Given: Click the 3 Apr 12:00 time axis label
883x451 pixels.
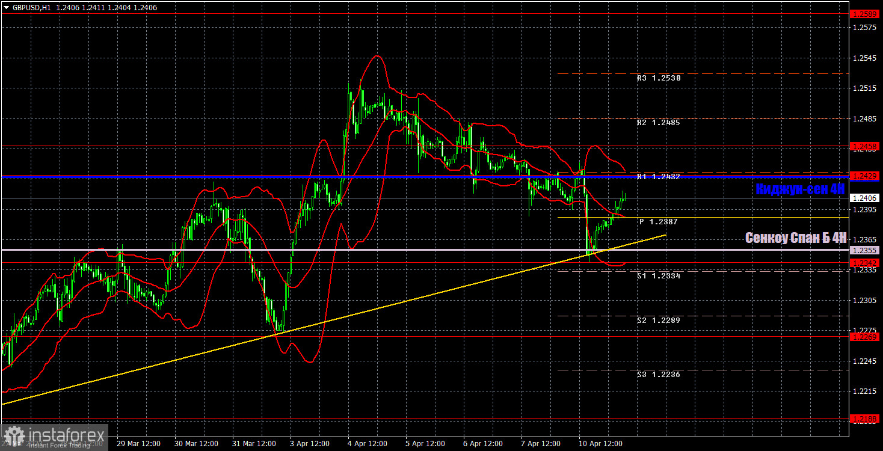Looking at the screenshot, I should coord(310,444).
